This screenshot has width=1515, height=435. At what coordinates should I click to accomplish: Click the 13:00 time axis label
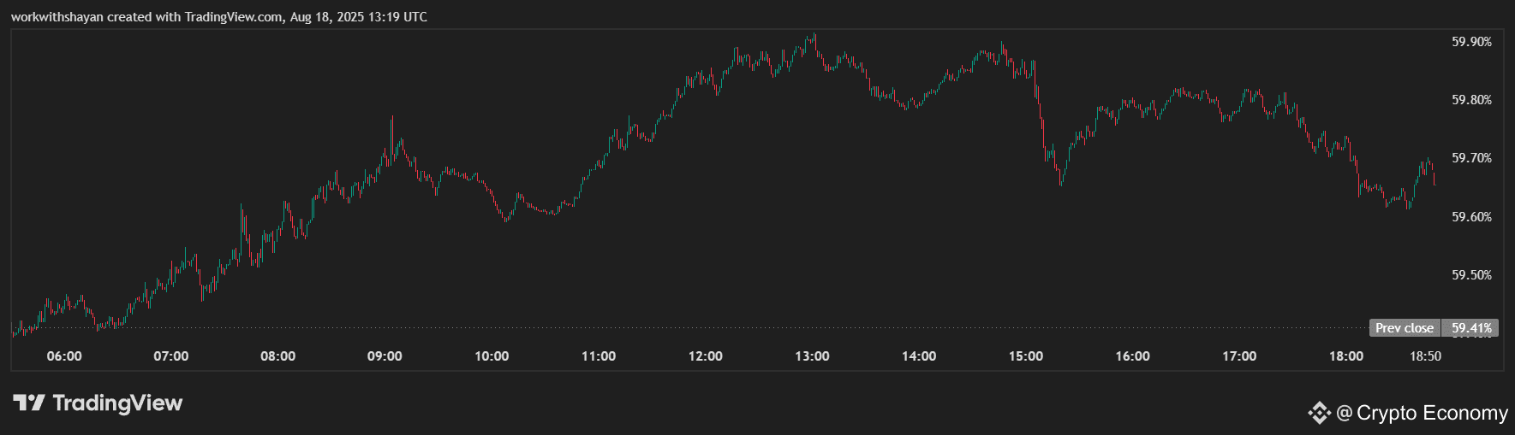pos(812,356)
